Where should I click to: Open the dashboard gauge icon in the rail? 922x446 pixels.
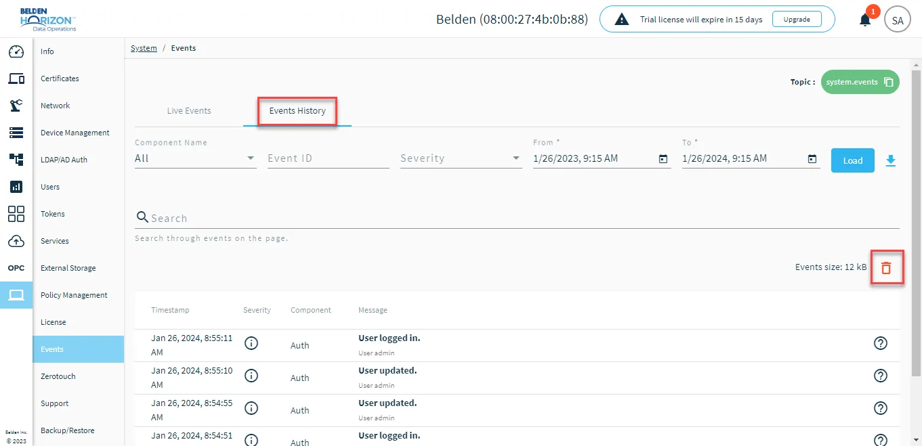click(x=16, y=51)
